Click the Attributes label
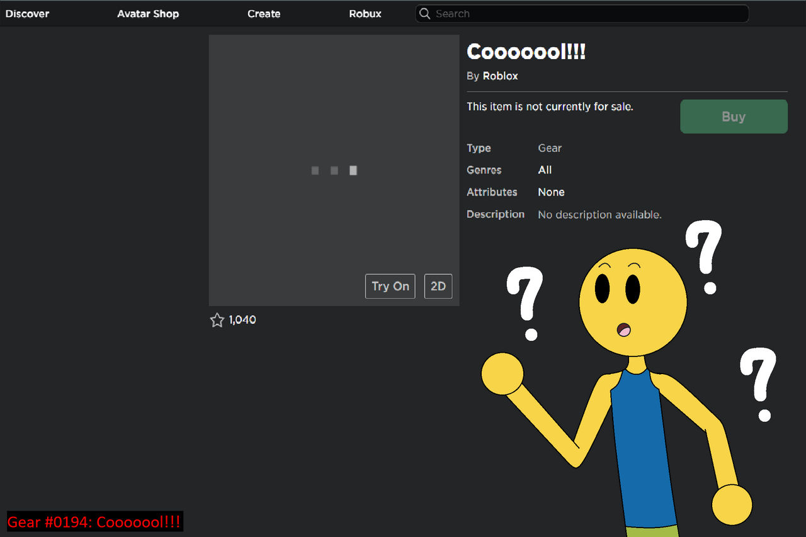This screenshot has width=806, height=537. pos(492,192)
